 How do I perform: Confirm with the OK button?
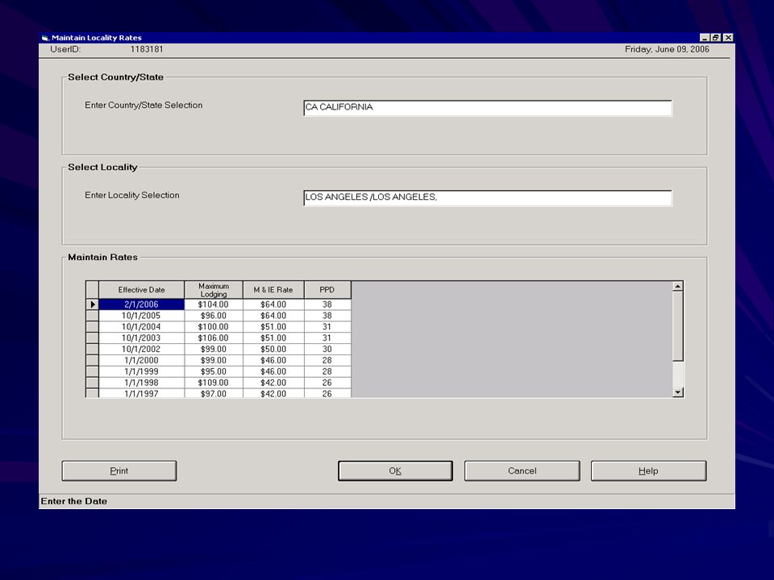(395, 470)
